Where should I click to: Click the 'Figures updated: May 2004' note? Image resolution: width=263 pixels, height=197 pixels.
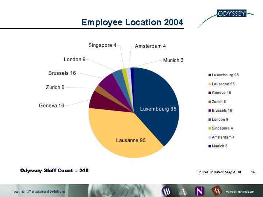tap(219, 172)
